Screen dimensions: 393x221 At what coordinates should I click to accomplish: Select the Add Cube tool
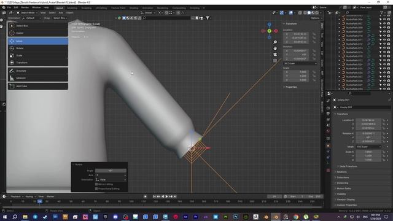[x=38, y=86]
